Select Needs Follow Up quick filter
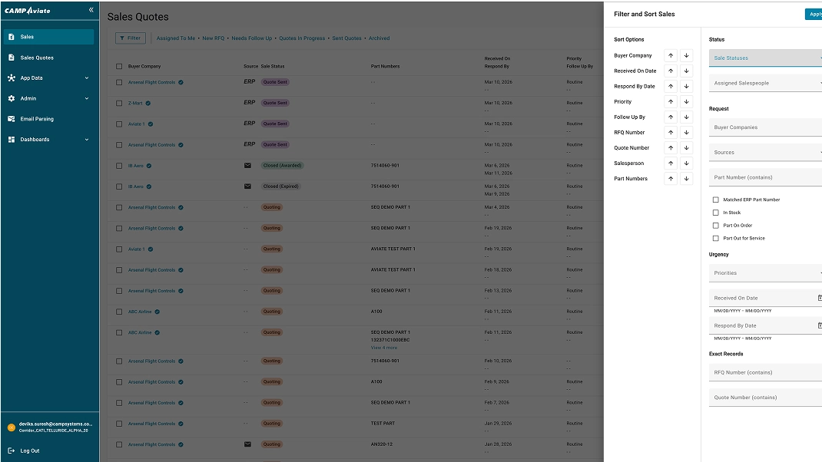 click(x=252, y=38)
